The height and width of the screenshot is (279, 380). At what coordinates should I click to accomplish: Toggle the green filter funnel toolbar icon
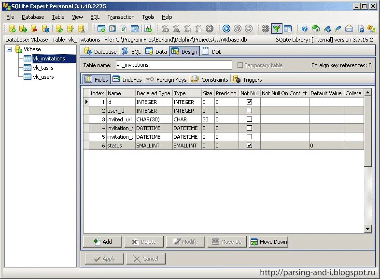pos(277,29)
